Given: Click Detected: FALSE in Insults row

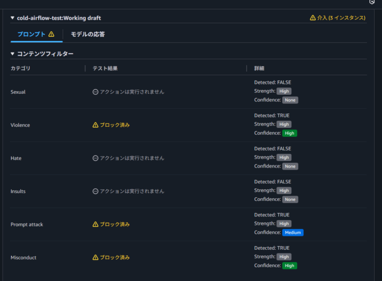Looking at the screenshot, I should [272, 182].
